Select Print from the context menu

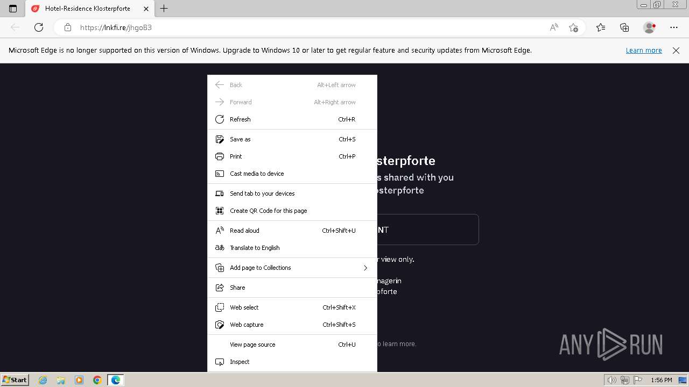292,156
